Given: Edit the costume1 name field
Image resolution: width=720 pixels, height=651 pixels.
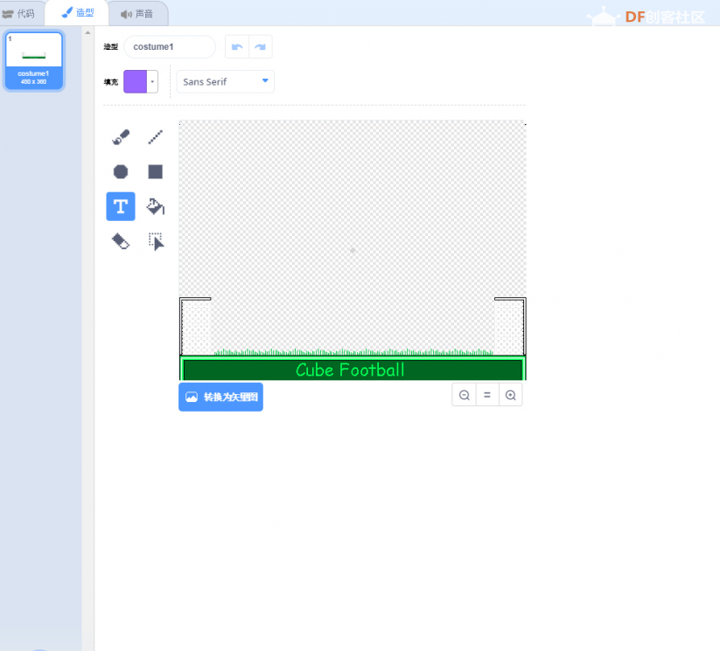Looking at the screenshot, I should pos(170,47).
